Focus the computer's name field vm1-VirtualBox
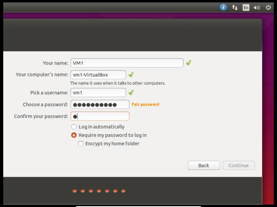This screenshot has width=277, height=207. [x=98, y=75]
